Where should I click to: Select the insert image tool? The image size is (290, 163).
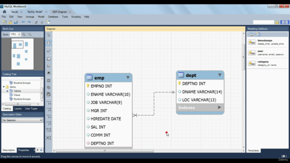[48, 72]
